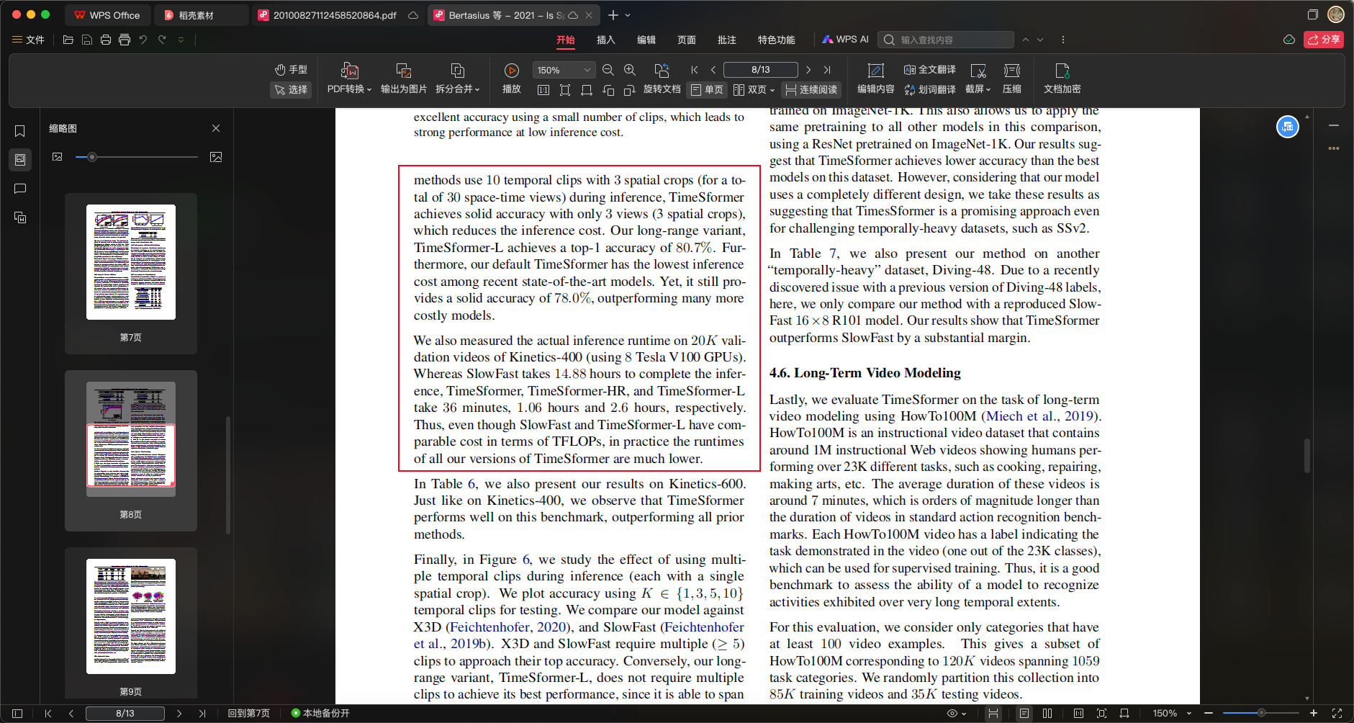
Task: Click the open-folder icon in top toolbar
Action: 68,40
